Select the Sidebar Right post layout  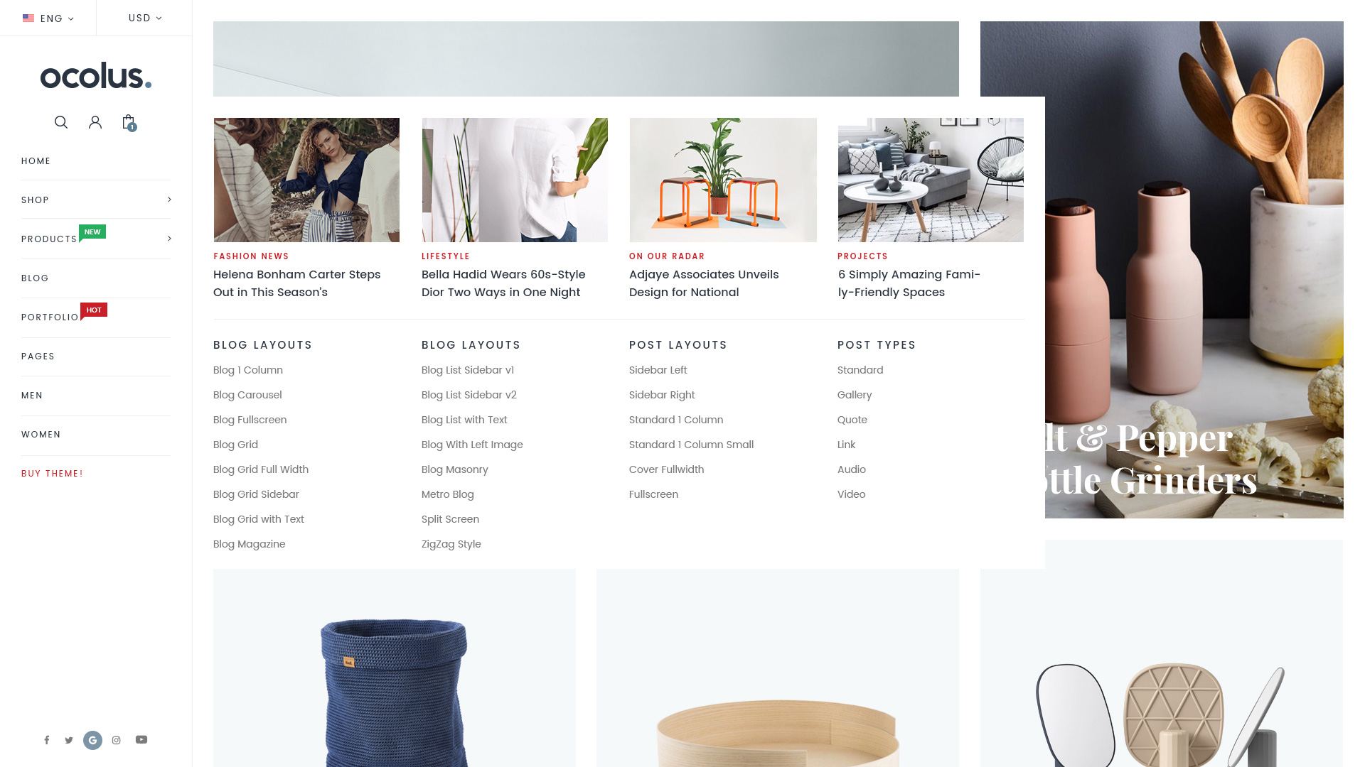662,395
